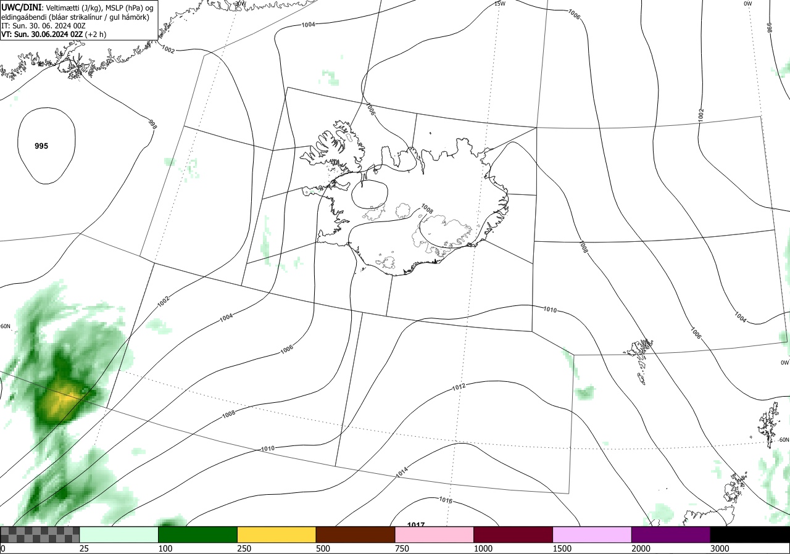Screen dimensions: 790x554
Task: Click the checkered gray 0–25 legend swatch
Action: point(40,534)
